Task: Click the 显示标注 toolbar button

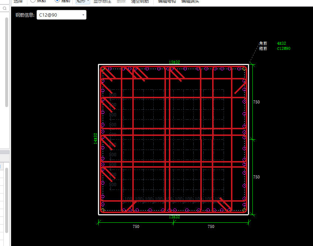Action: [102, 1]
